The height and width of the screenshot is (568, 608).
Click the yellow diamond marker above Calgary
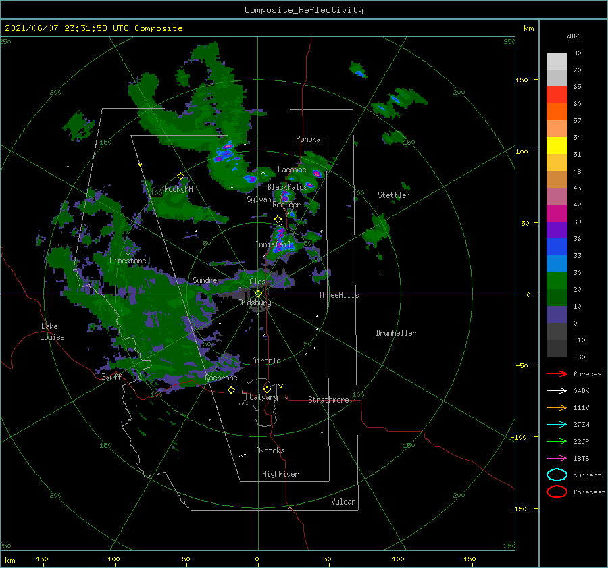267,389
